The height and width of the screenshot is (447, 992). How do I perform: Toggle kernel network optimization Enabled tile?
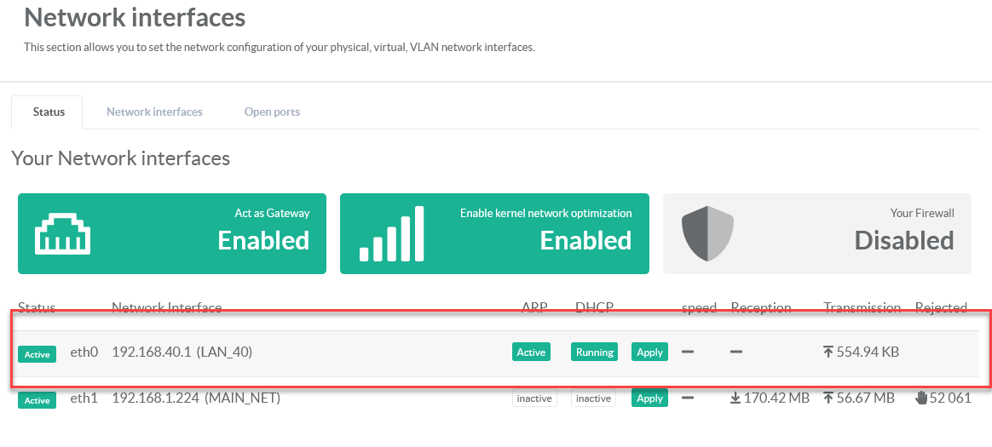click(494, 233)
